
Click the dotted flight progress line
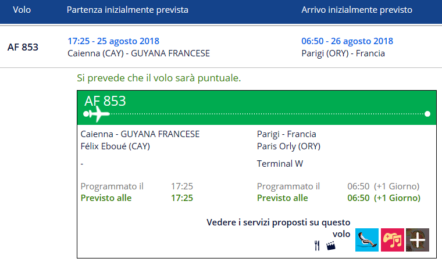[267, 114]
